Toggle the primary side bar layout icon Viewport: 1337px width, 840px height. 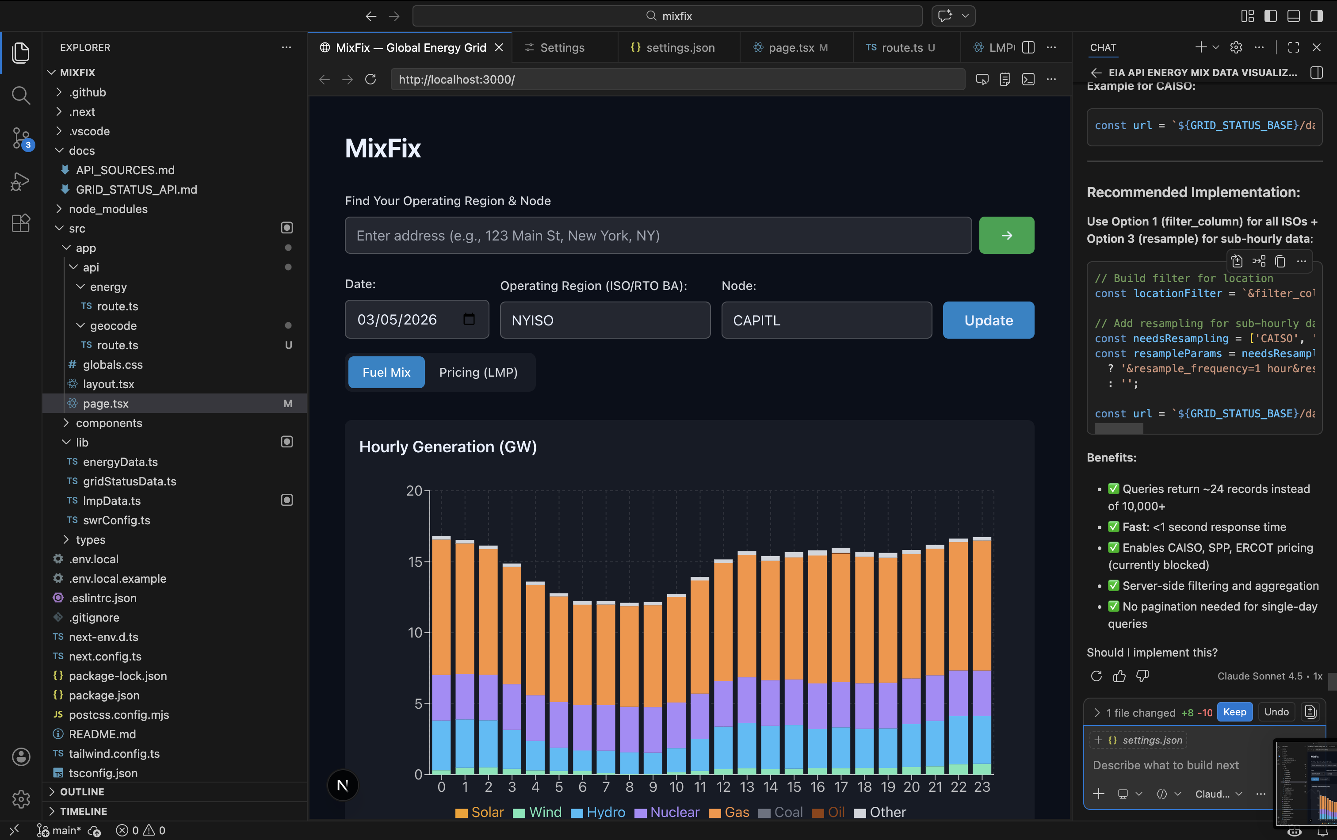(1270, 15)
